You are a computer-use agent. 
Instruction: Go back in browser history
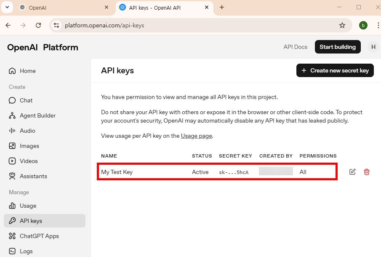tap(8, 25)
